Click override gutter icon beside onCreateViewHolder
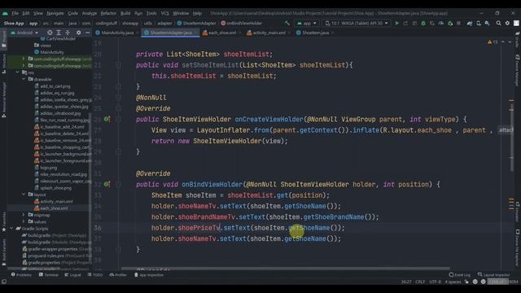The width and height of the screenshot is (521, 293). (107, 119)
